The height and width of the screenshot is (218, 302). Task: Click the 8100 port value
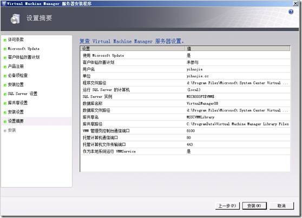191,131
